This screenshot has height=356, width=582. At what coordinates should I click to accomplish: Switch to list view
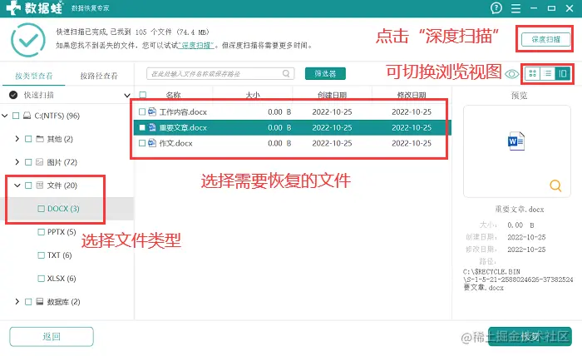click(547, 73)
